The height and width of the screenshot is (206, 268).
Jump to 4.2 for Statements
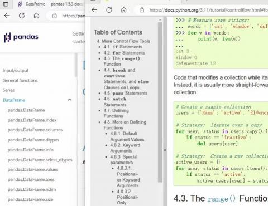[124, 53]
